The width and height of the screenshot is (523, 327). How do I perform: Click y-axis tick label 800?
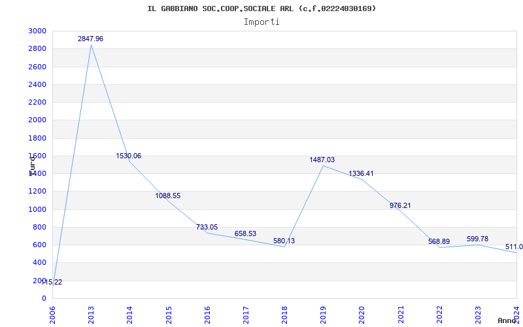click(x=40, y=227)
